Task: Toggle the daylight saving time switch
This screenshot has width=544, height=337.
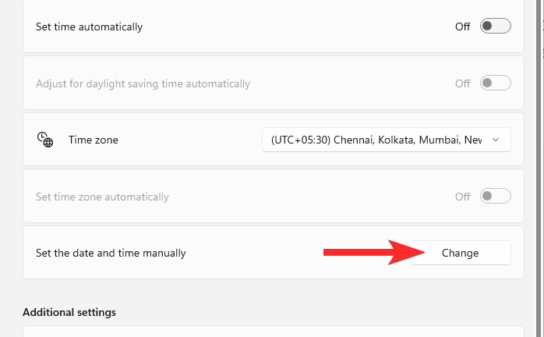Action: pyautogui.click(x=495, y=83)
